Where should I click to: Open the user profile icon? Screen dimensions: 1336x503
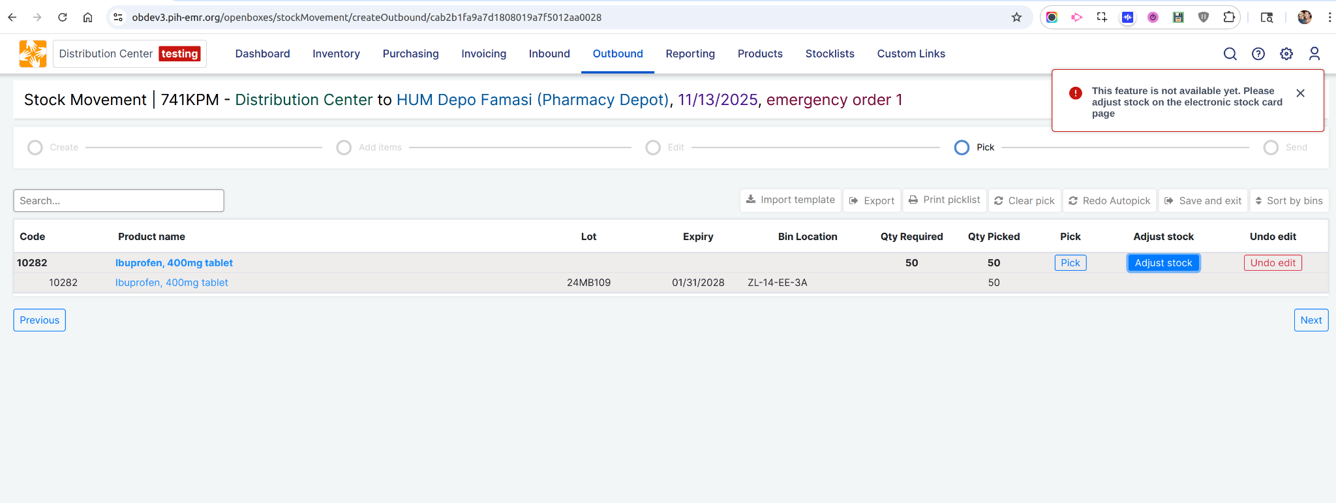(1314, 54)
